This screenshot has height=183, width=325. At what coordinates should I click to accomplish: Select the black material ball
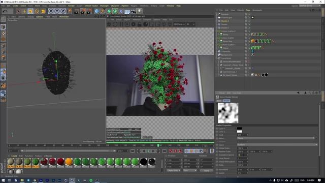click(143, 162)
